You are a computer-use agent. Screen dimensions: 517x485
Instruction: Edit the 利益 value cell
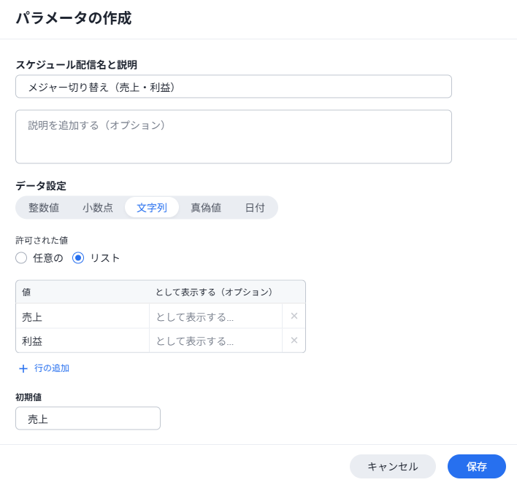coord(83,341)
